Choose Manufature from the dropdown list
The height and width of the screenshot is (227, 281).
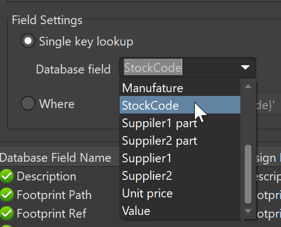(180, 88)
